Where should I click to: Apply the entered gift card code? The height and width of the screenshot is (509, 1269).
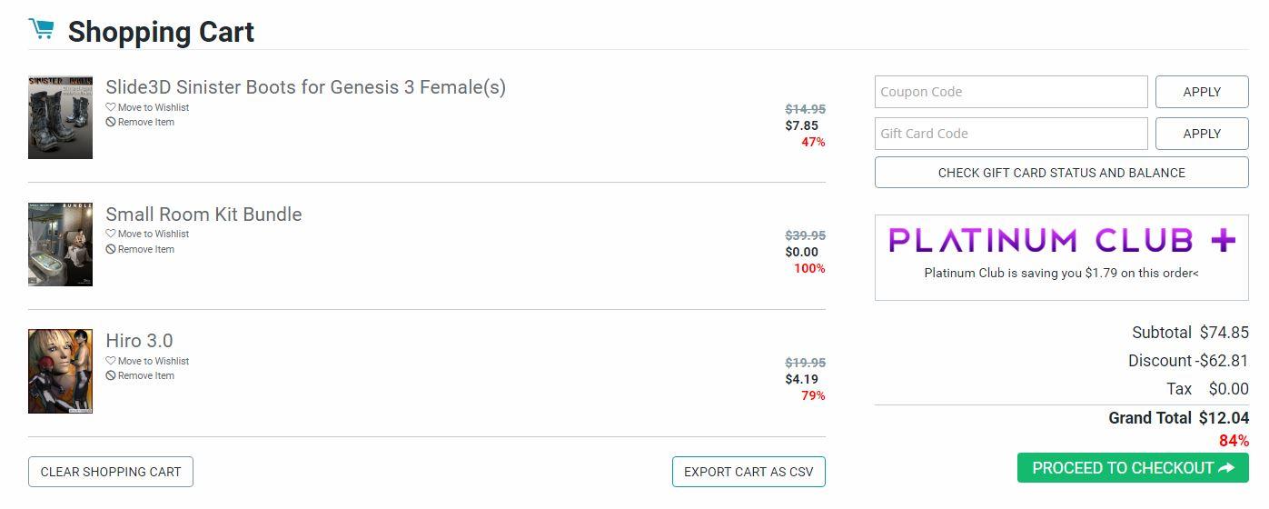click(1201, 134)
